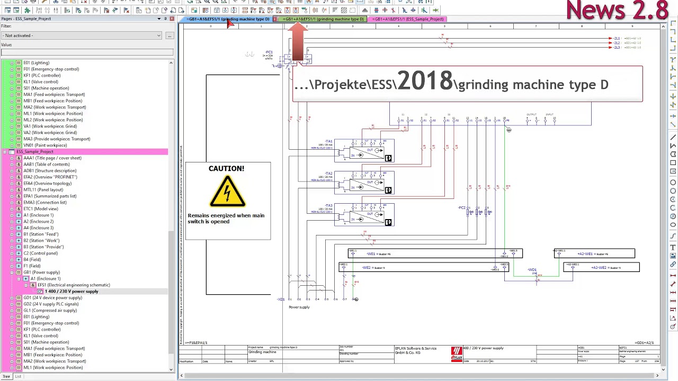Select EMA3 (Connection list)
Viewport: 678px width, 381px height.
click(45, 202)
